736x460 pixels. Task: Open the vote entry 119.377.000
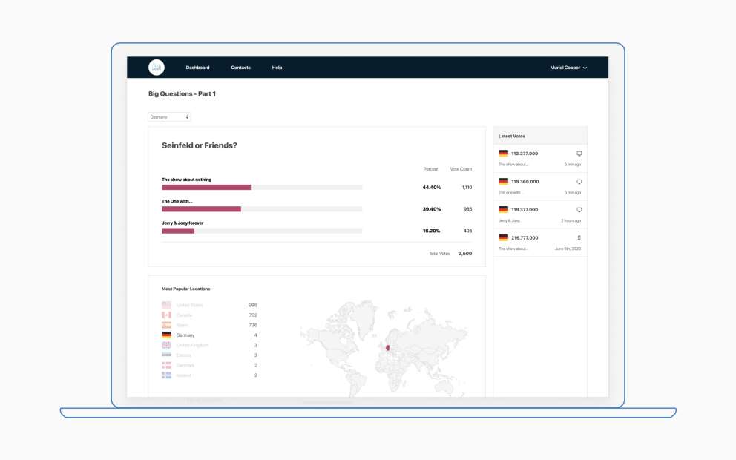click(540, 215)
